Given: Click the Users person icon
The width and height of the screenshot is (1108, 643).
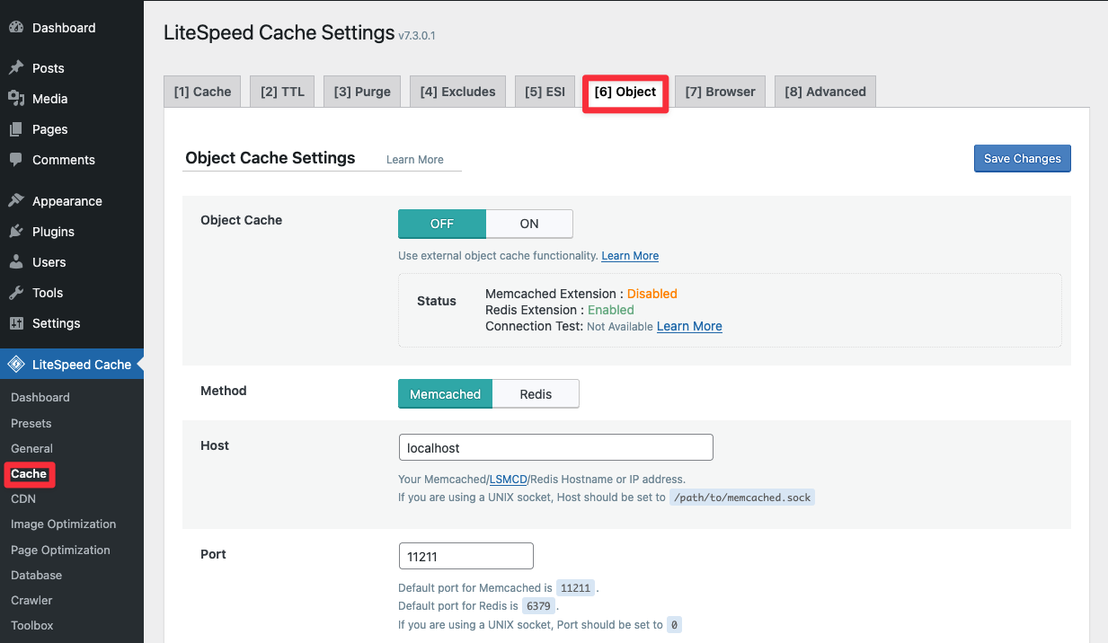Looking at the screenshot, I should pos(16,262).
